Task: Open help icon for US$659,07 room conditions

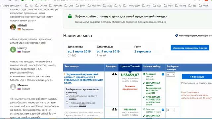Action: pos(163,74)
